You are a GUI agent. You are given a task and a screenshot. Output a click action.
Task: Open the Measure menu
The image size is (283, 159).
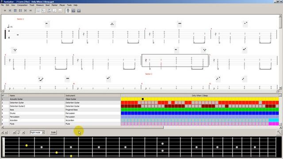[40, 5]
